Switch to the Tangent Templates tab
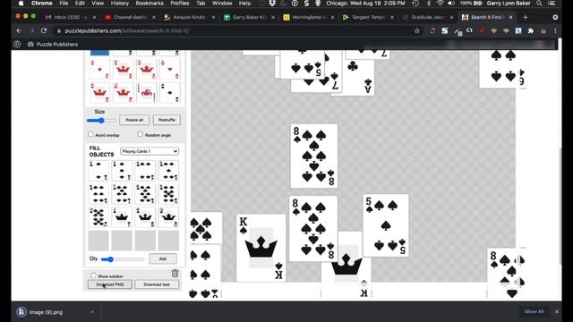 368,17
